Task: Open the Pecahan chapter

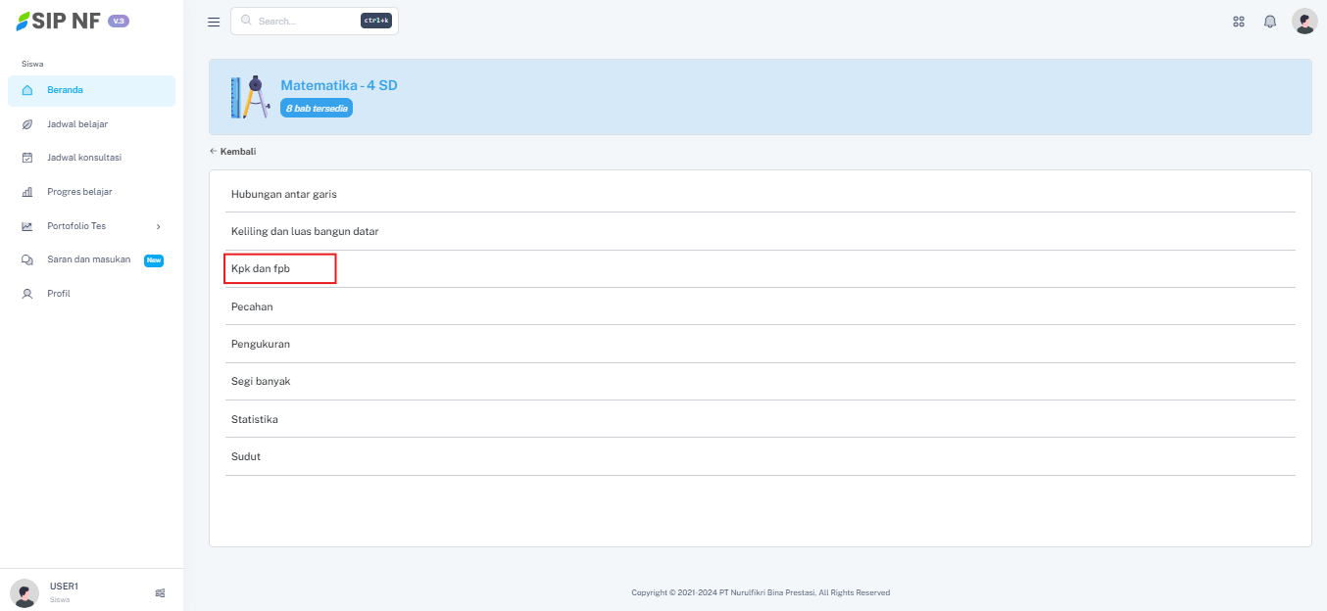Action: click(252, 306)
